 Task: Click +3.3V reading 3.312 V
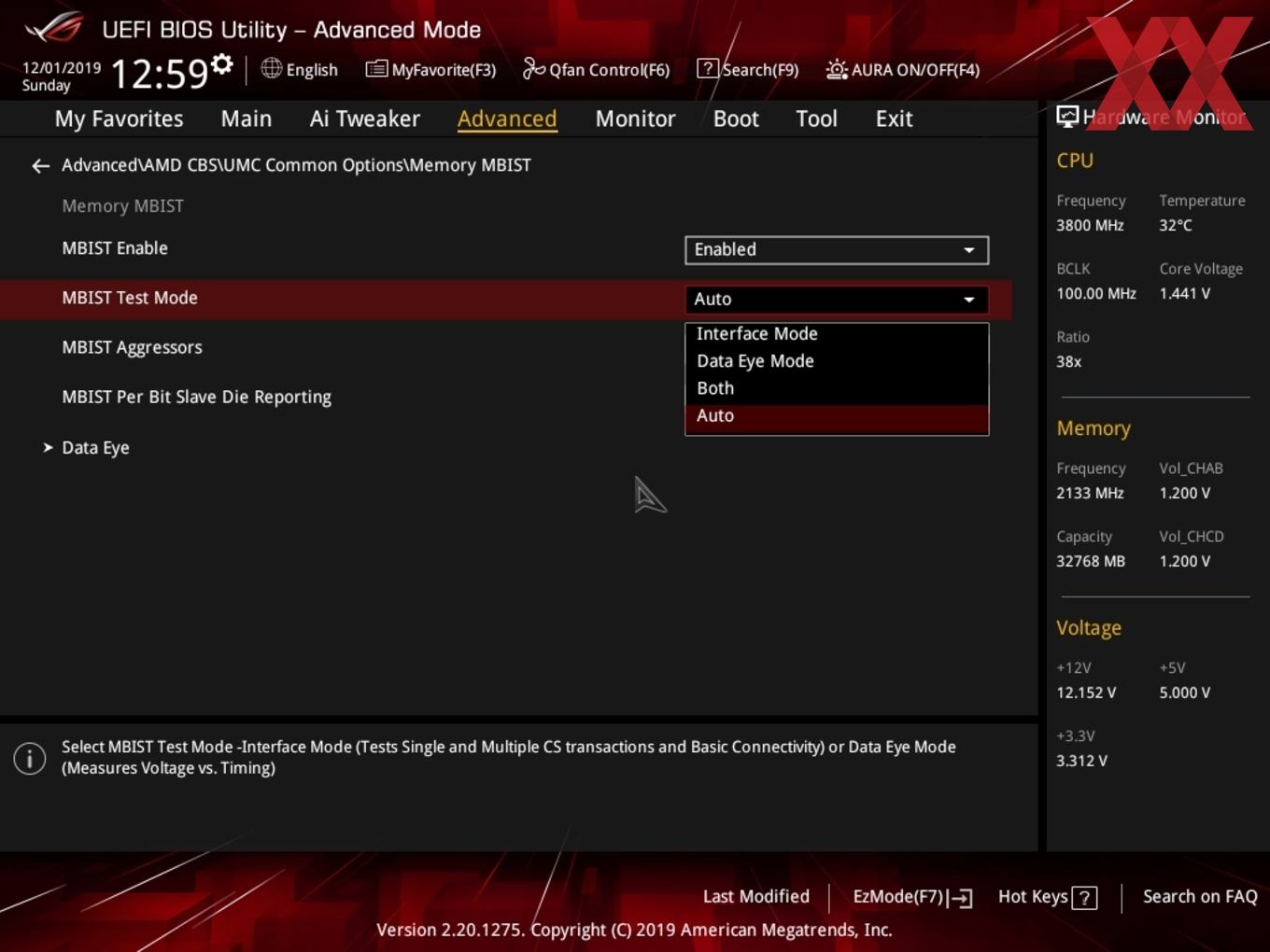point(1081,761)
